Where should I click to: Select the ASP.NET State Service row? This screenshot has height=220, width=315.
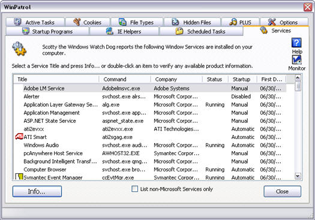pyautogui.click(x=150, y=121)
